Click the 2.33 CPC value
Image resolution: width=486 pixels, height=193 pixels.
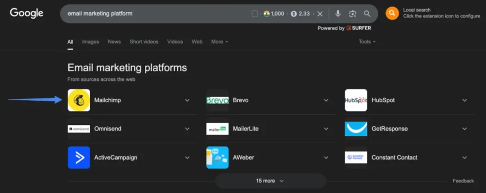coord(304,14)
